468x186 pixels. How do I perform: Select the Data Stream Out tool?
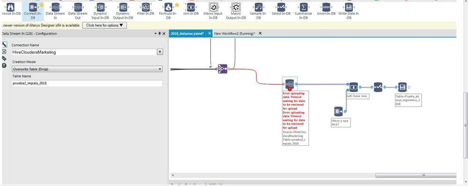click(x=78, y=11)
